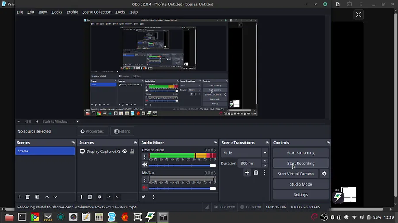Open file manager folder in taskbar
Viewport: 398px width, 223px height.
tap(9, 217)
